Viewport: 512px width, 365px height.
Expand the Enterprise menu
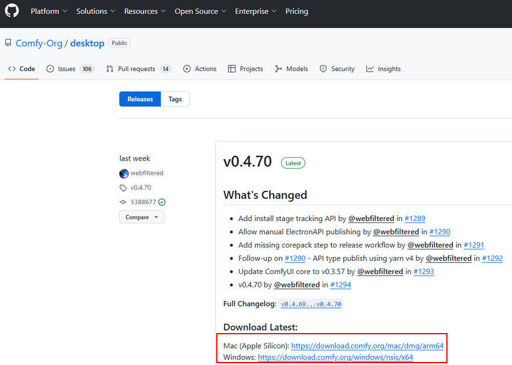click(x=255, y=11)
